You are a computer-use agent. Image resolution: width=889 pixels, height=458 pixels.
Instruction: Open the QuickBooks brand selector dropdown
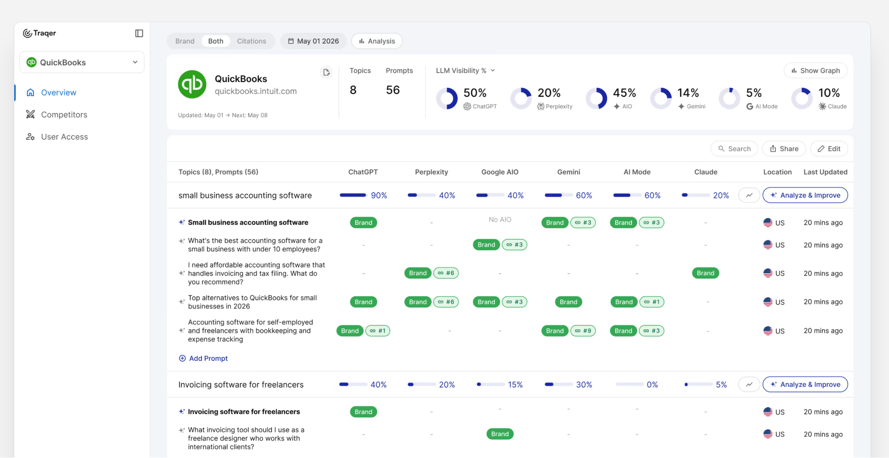point(82,63)
